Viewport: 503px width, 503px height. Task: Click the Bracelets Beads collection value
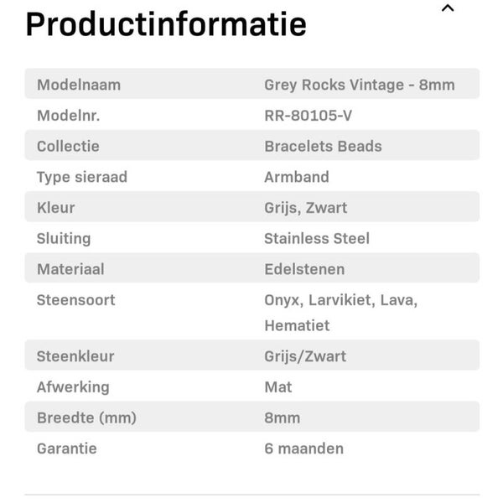click(323, 146)
